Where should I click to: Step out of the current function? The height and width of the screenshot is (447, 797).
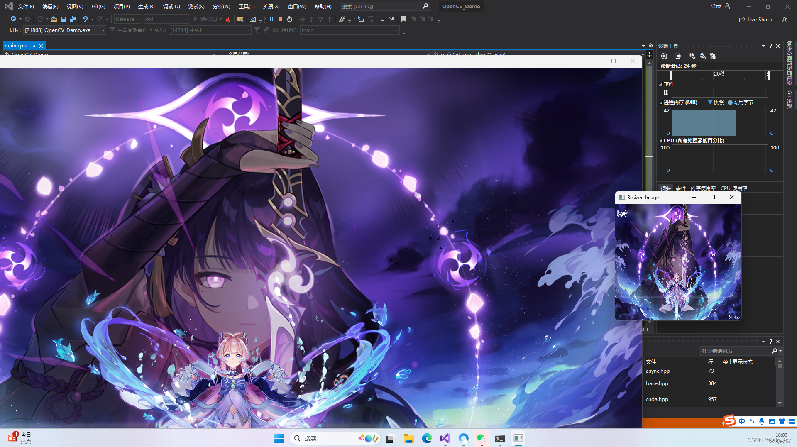coord(330,19)
